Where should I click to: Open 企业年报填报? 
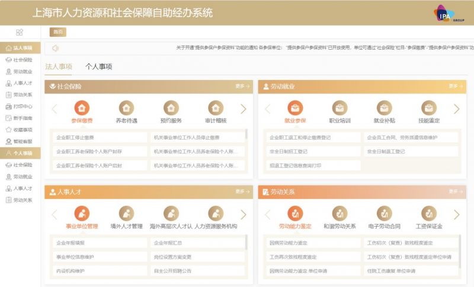(x=100, y=243)
